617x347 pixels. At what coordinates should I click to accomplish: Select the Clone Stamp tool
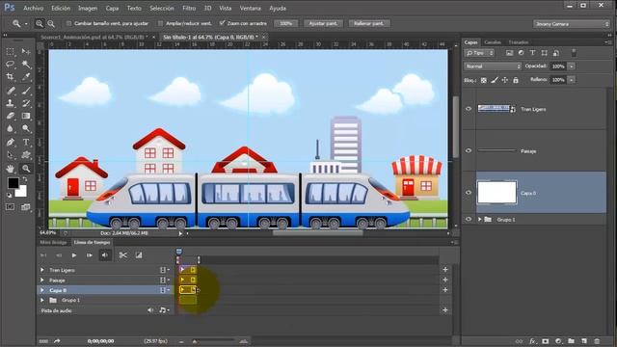(11, 103)
